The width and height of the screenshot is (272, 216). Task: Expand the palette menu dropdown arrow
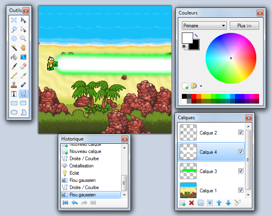(201, 86)
